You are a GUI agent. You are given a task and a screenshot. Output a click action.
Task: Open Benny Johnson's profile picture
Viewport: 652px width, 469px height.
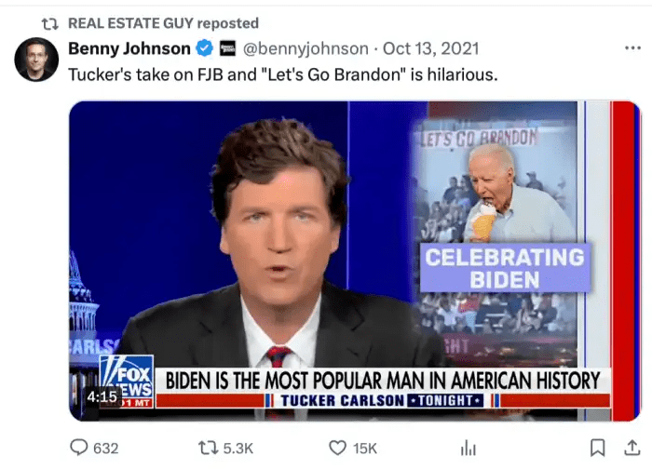pyautogui.click(x=36, y=60)
